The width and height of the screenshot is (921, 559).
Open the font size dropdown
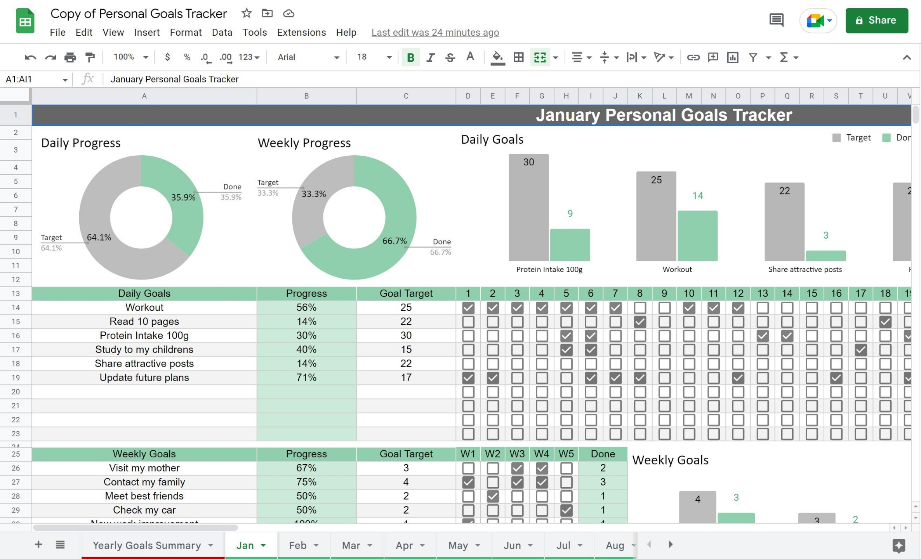pos(389,57)
